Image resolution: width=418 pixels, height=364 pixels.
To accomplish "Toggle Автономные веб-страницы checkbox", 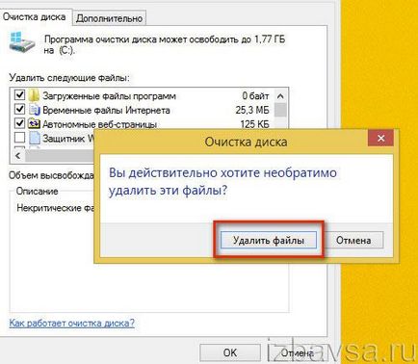I will 19,123.
